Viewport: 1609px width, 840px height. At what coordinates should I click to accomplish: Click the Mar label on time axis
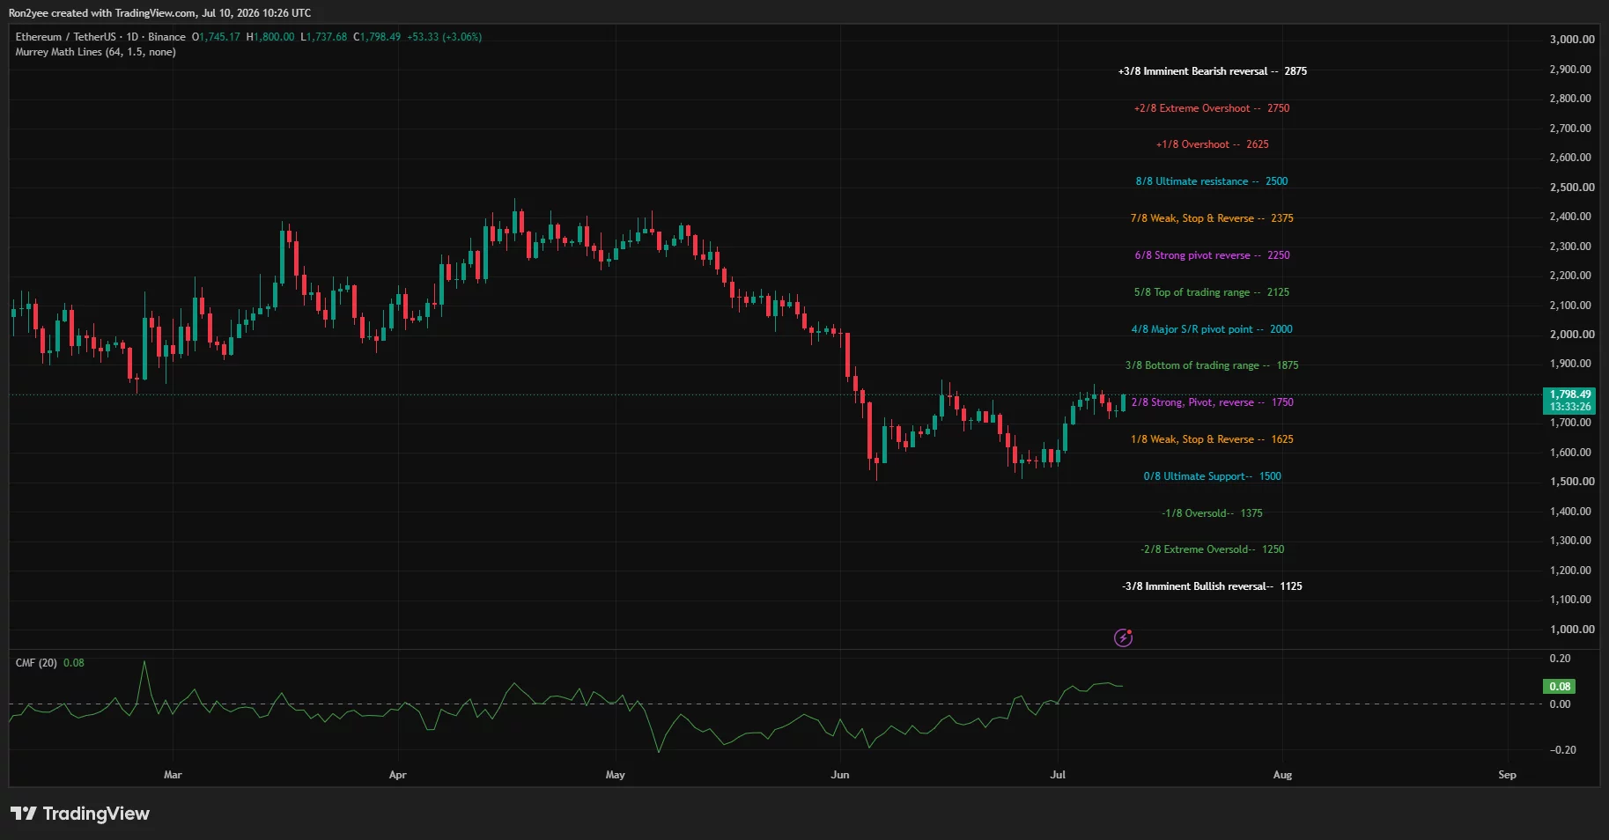[x=173, y=775]
